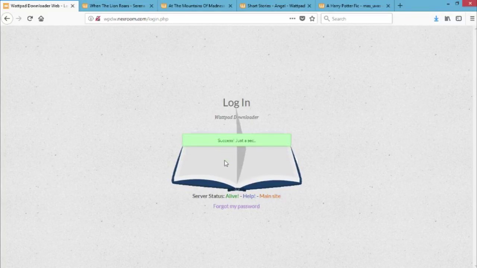Image resolution: width=477 pixels, height=268 pixels.
Task: Close the Wattpad Downloader Web tab
Action: [73, 6]
